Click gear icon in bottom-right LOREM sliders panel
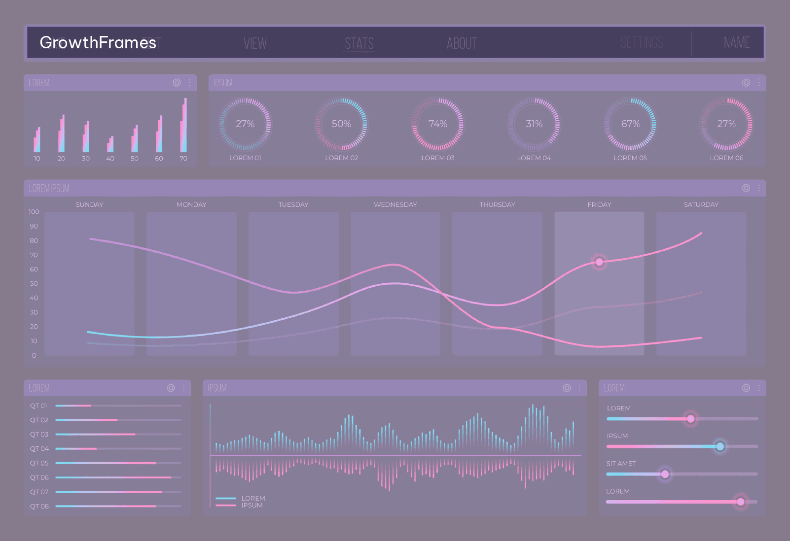790x541 pixels. (x=746, y=388)
